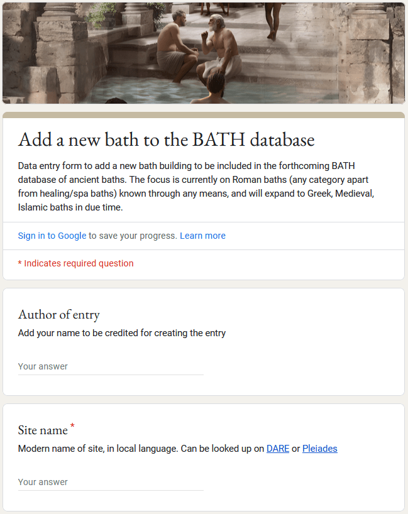
Task: Focus the Author of entry answer field
Action: (111, 366)
